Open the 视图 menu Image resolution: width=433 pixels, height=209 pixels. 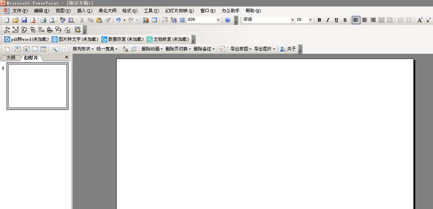pyautogui.click(x=63, y=11)
